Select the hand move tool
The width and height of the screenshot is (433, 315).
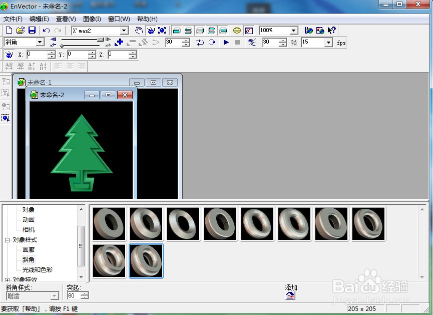pos(139,30)
